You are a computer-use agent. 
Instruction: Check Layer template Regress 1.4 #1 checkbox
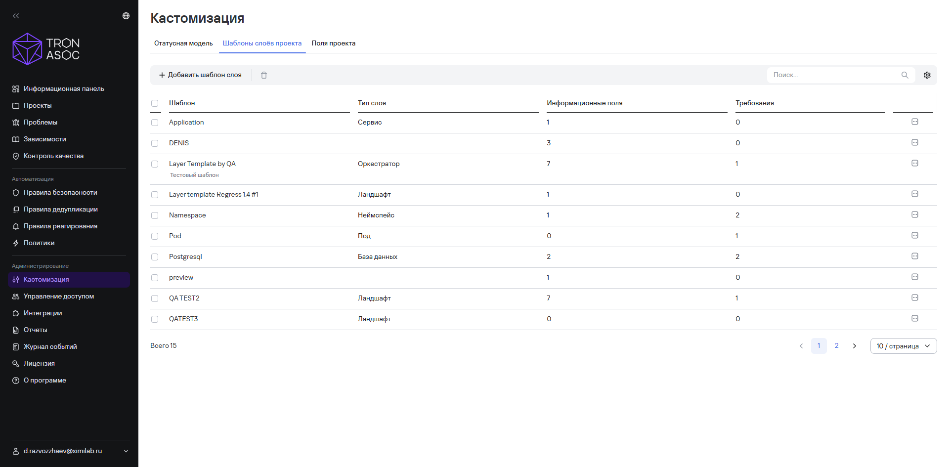coord(155,195)
